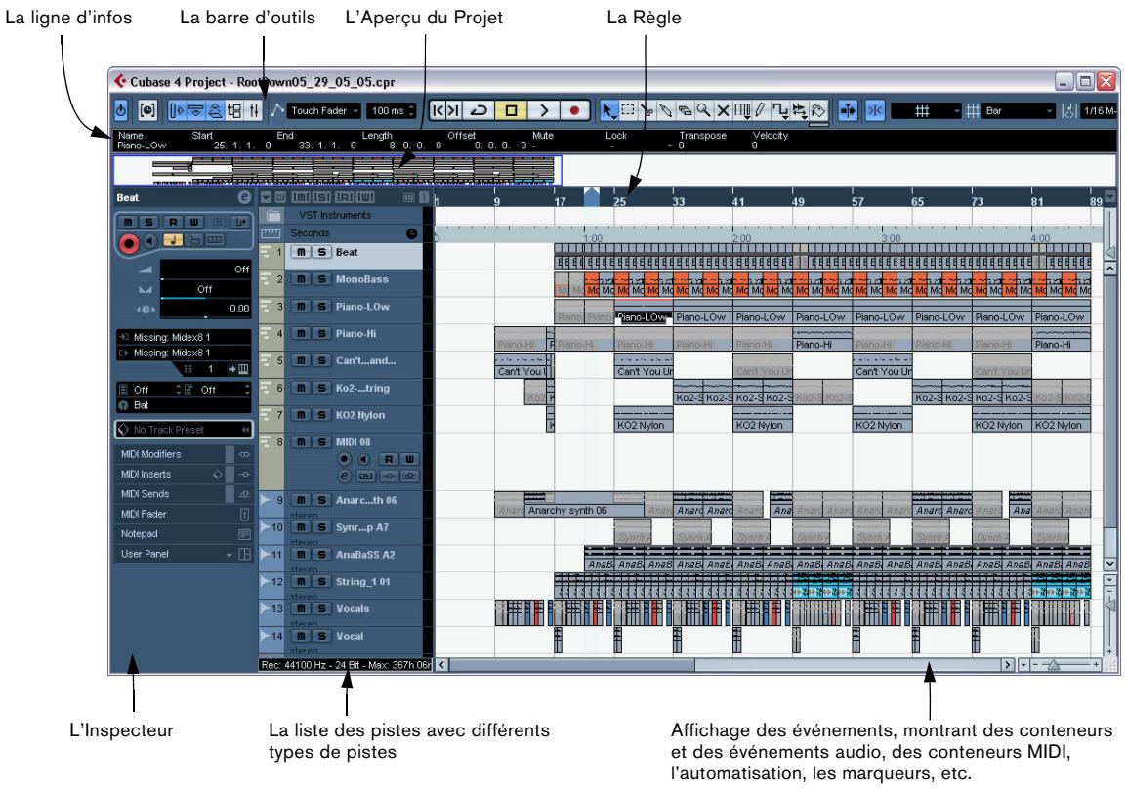
Task: Go to next marker transport button
Action: 453,110
